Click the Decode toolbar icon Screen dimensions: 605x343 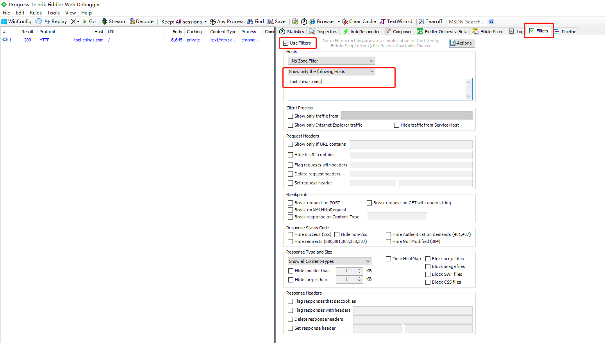click(132, 21)
